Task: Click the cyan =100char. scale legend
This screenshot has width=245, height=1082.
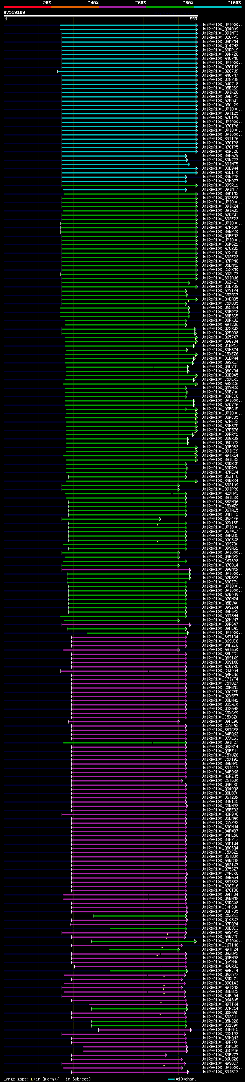Action: [x=182, y=1079]
